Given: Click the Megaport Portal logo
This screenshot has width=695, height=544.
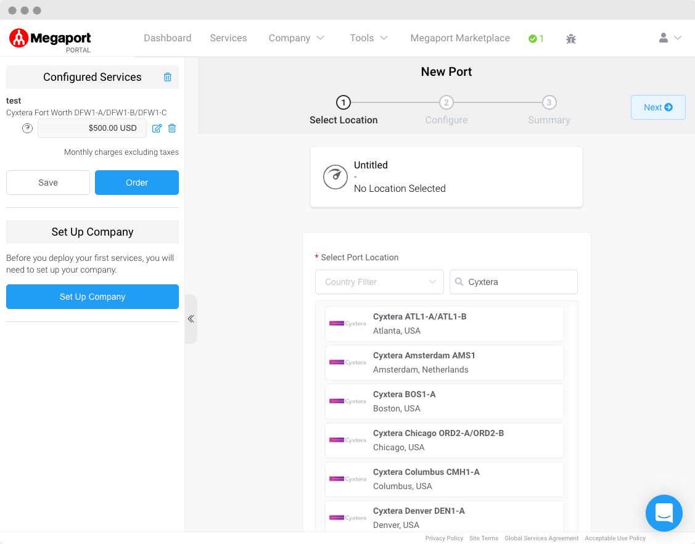Looking at the screenshot, I should coord(50,40).
